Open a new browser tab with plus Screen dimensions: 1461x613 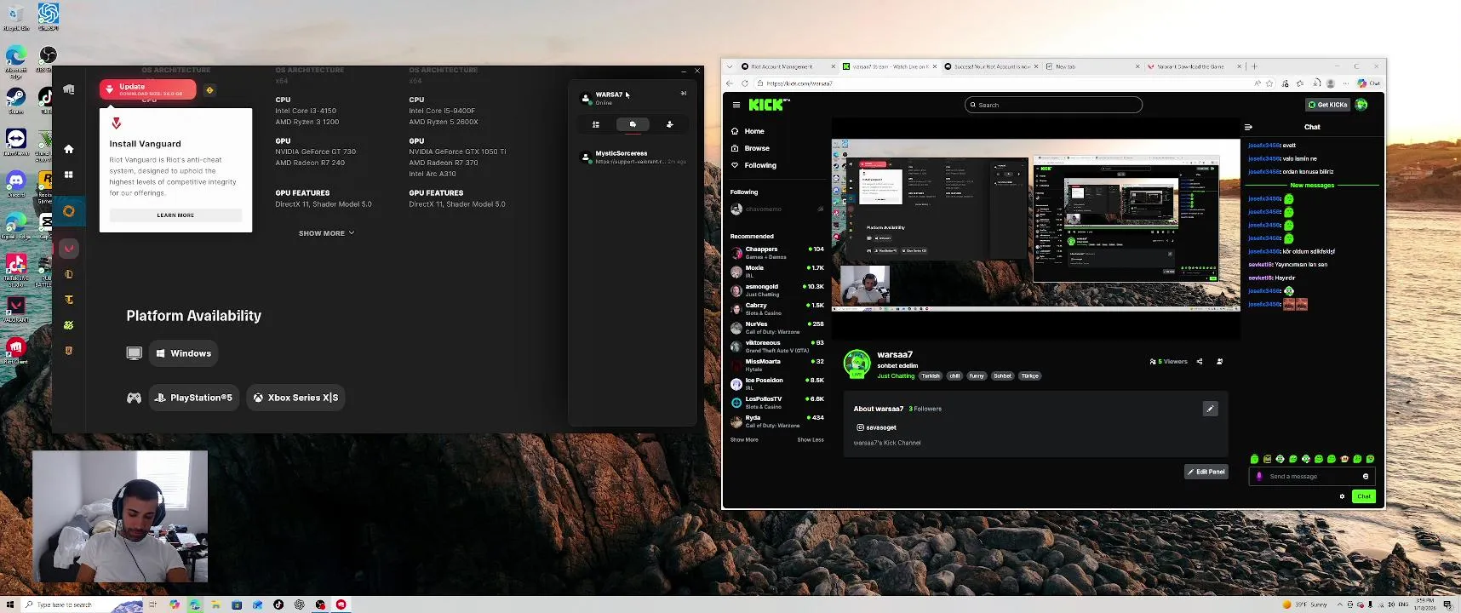tap(1254, 66)
